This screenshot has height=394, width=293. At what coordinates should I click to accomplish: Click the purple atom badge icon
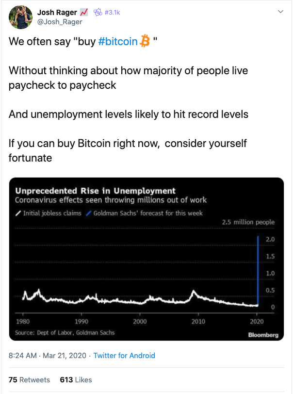[x=98, y=12]
